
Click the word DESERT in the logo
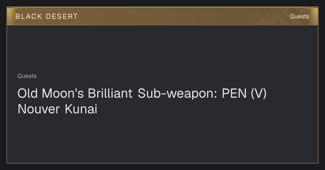(62, 16)
